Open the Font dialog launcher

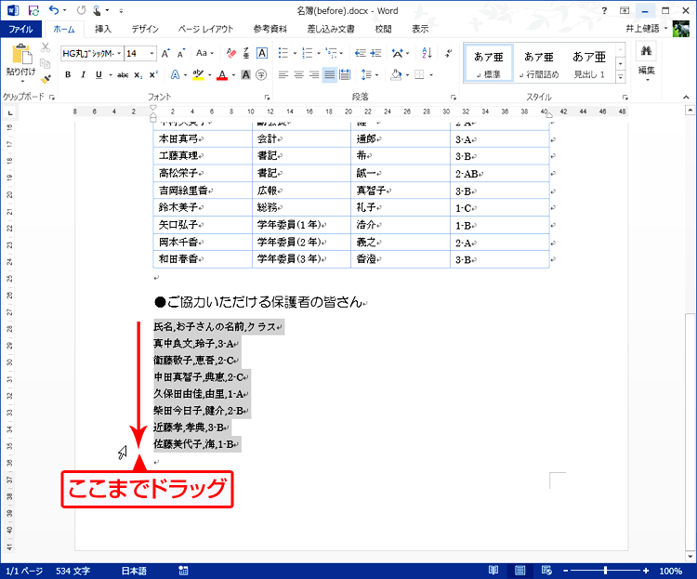point(267,97)
